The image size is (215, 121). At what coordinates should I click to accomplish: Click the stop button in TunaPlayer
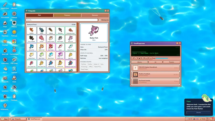tap(139, 58)
